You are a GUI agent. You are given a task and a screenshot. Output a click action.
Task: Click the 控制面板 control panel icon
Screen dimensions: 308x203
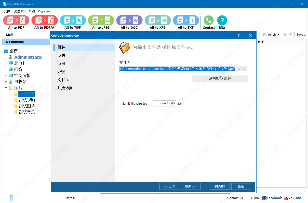coord(11,75)
